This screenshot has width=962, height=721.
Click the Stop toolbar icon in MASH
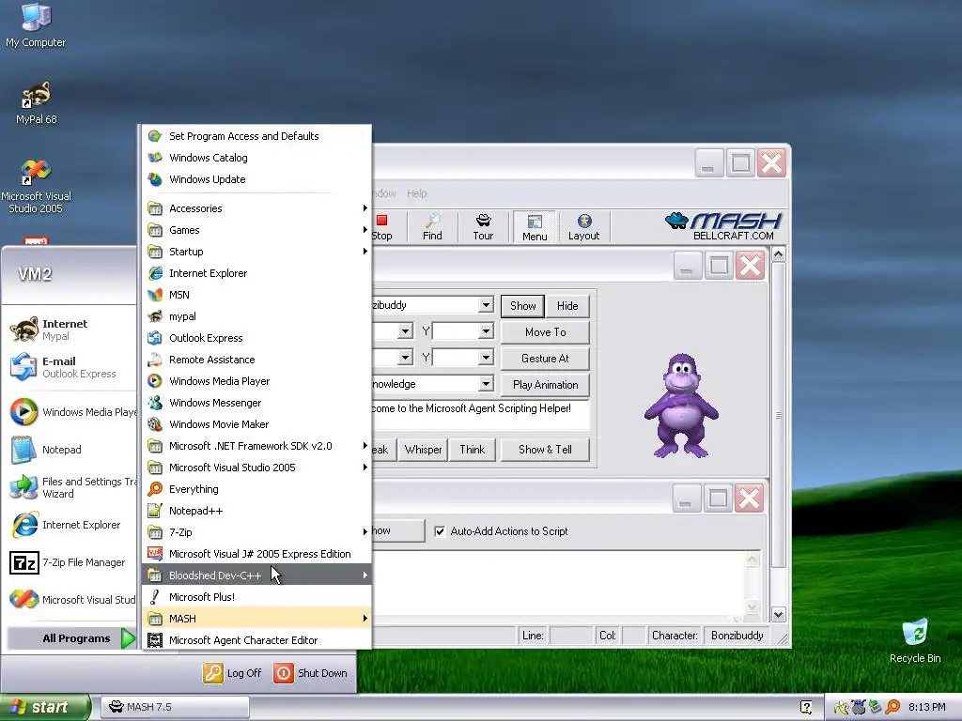(x=381, y=227)
